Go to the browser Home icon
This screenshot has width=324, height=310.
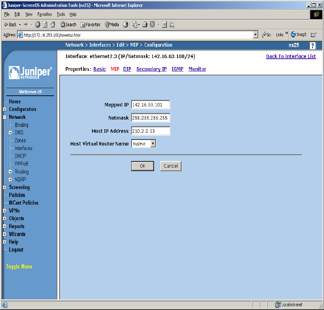(53, 25)
